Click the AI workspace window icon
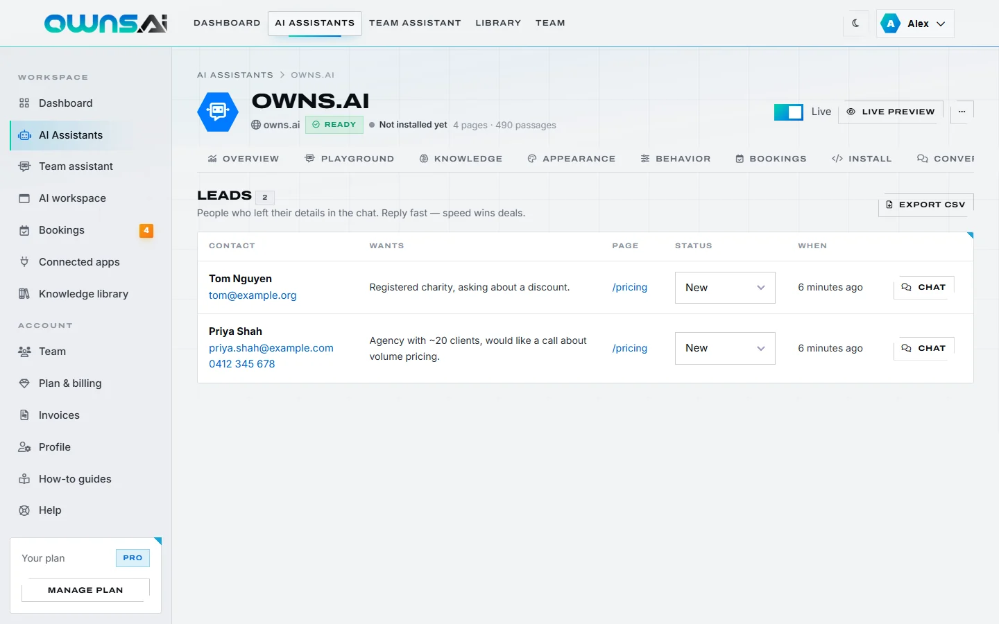999x624 pixels. [x=24, y=198]
